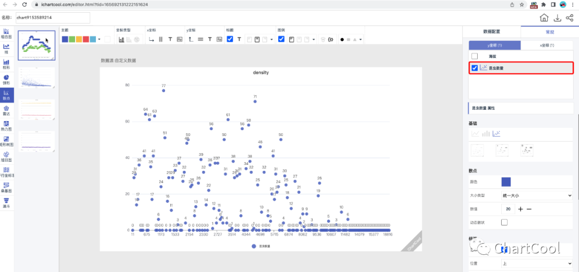Open the 漏斗 (funnel) chart type
The height and width of the screenshot is (272, 579).
coord(6,203)
